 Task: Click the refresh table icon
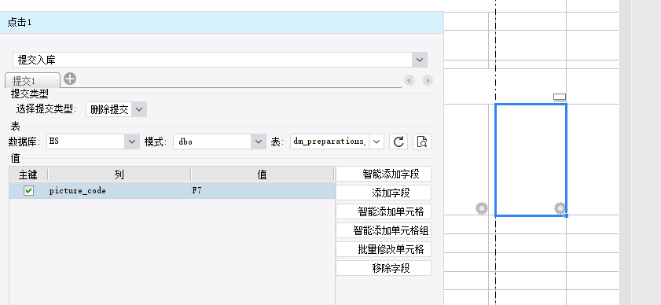pos(398,141)
